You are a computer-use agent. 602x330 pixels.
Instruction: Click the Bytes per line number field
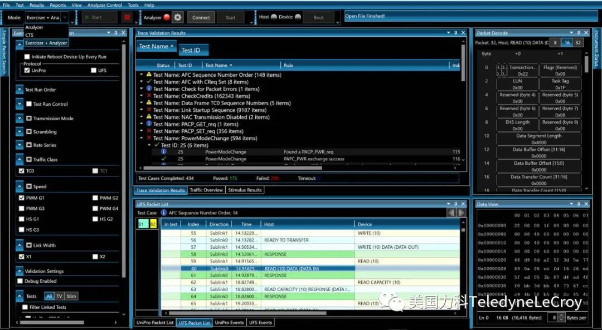[x=554, y=317]
